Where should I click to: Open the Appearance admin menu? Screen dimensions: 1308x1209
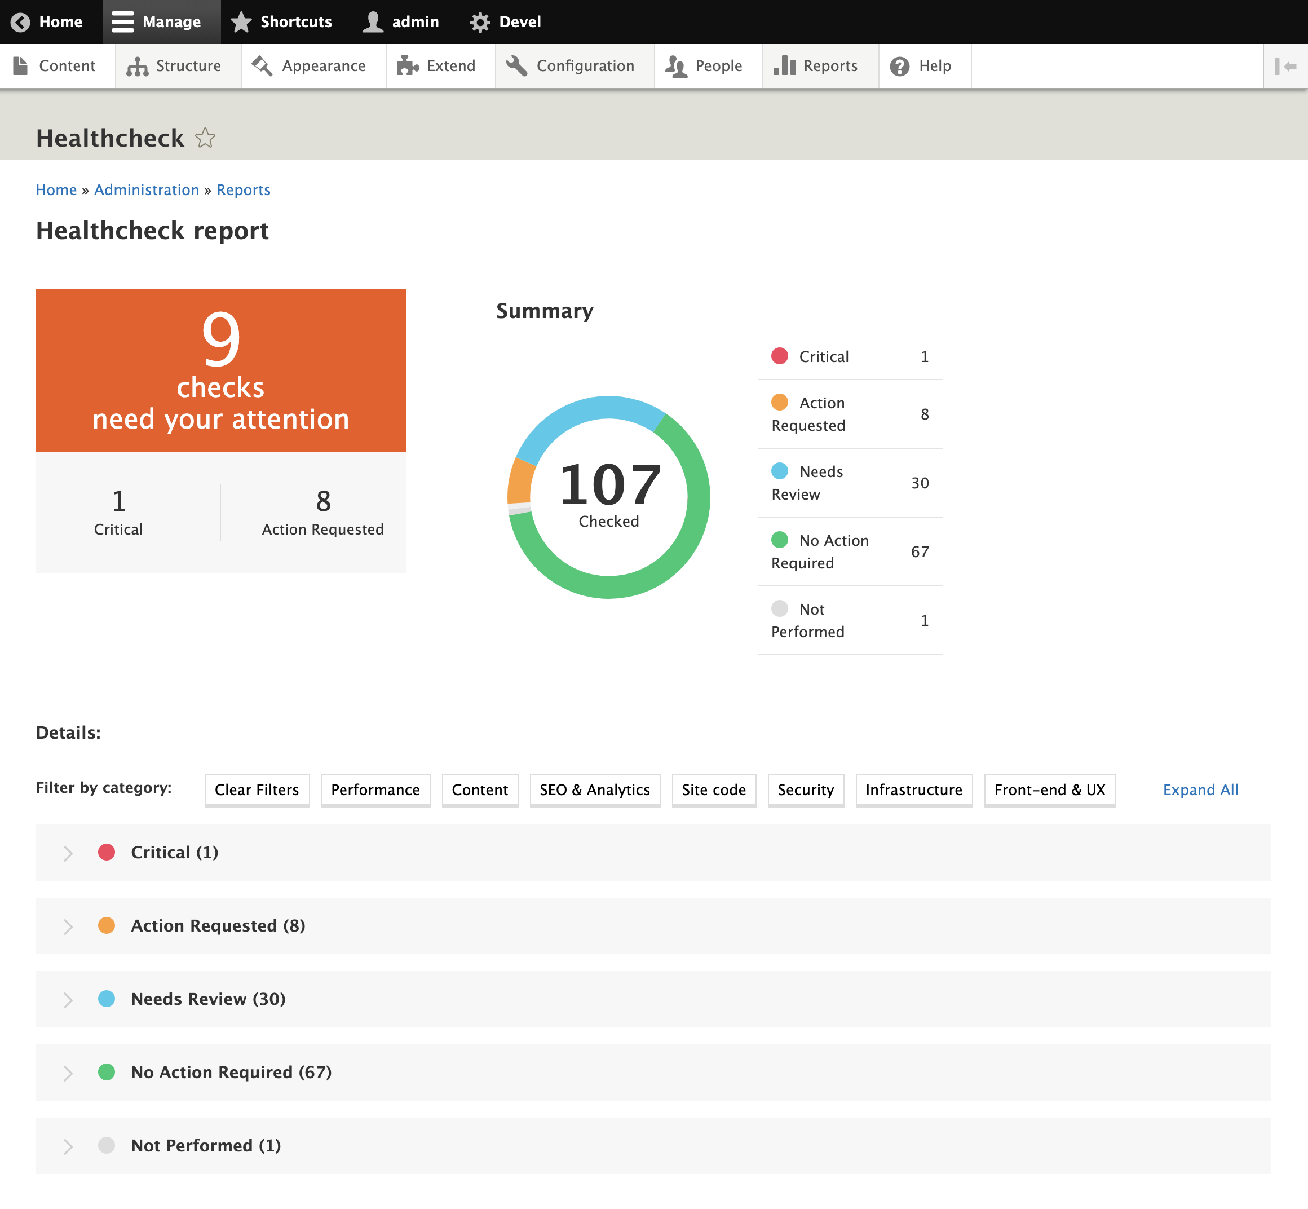point(314,66)
